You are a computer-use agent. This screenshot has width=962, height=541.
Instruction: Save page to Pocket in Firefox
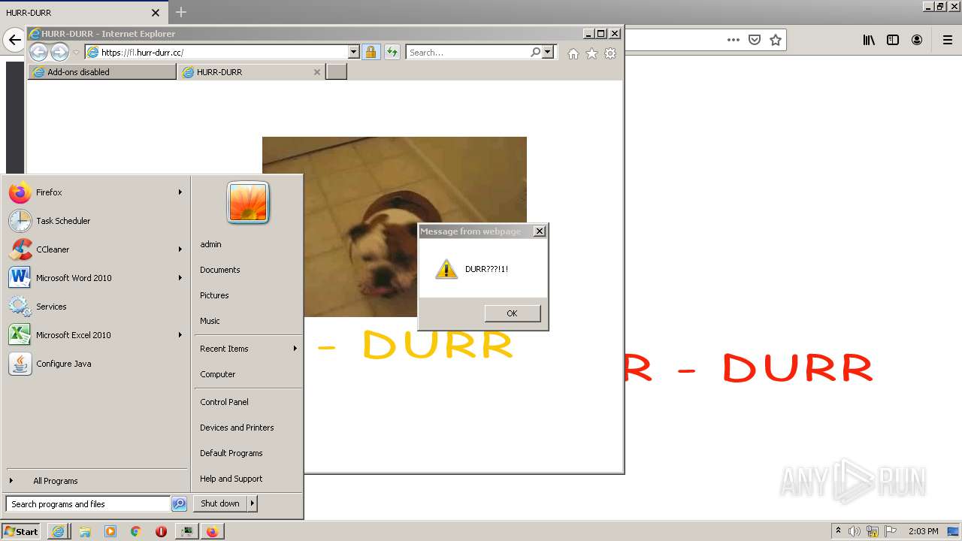755,40
